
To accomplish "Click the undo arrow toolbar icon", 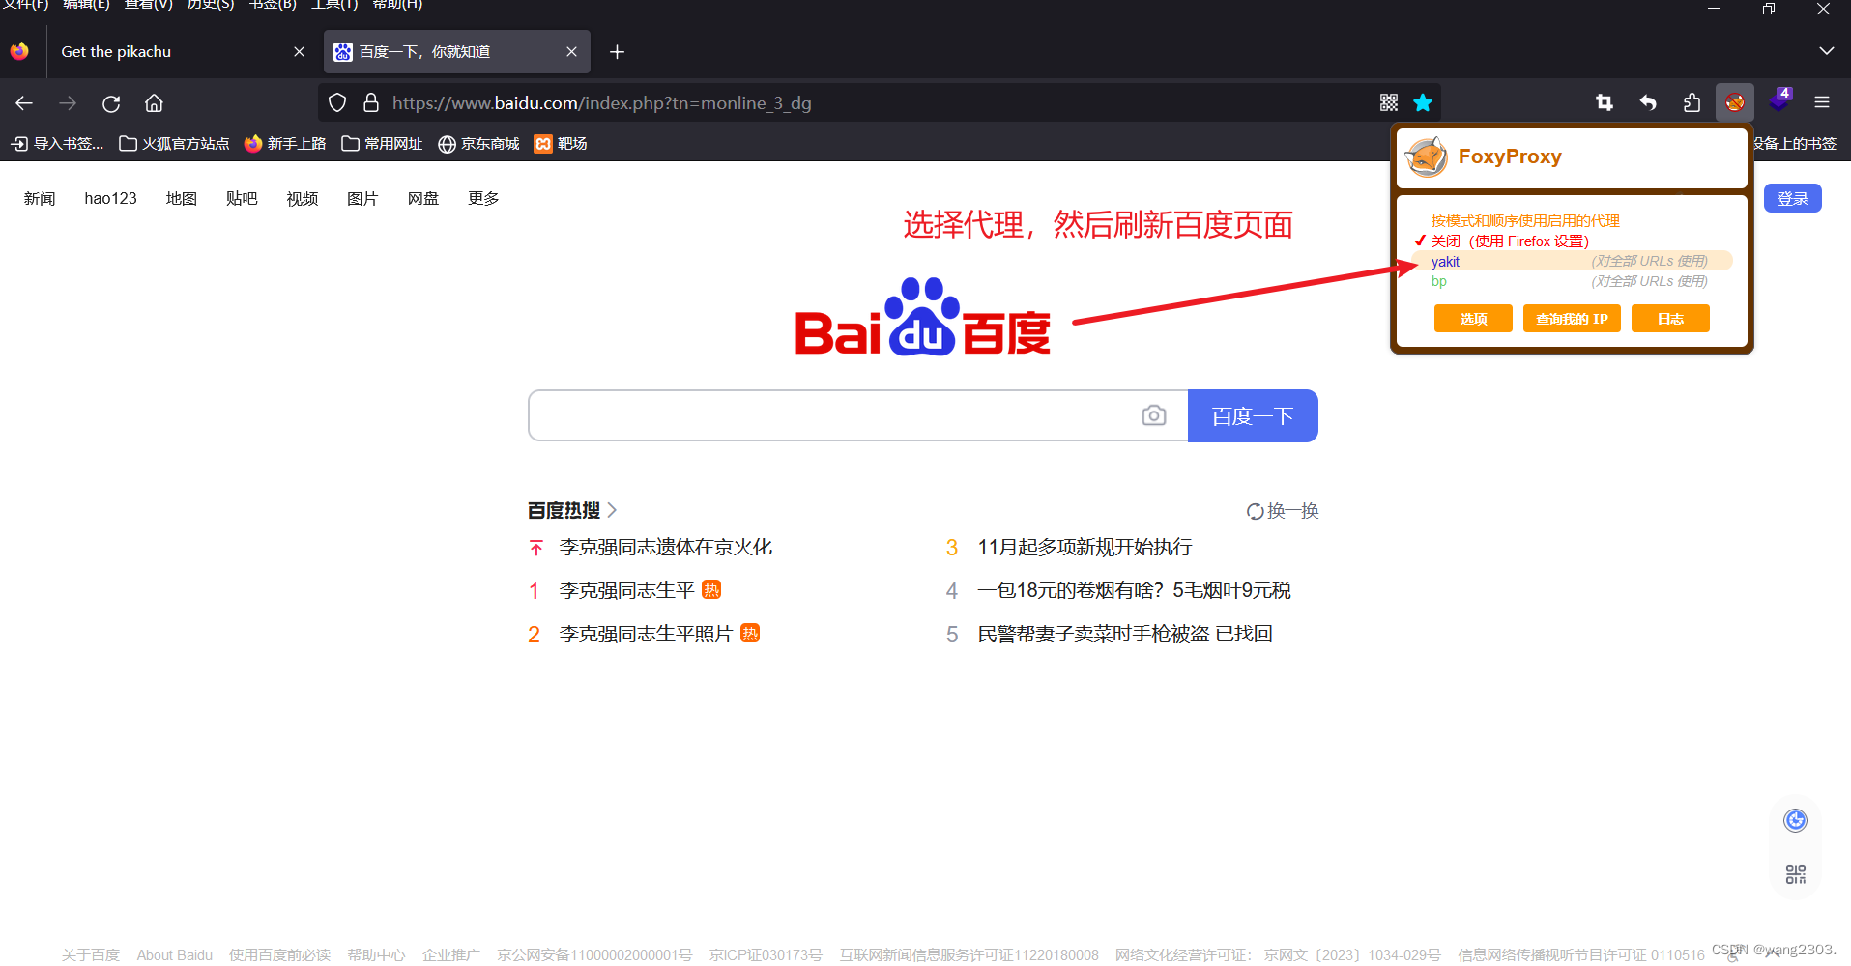I will click(1648, 102).
